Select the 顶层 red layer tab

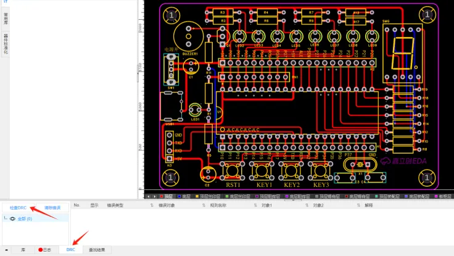click(x=166, y=196)
